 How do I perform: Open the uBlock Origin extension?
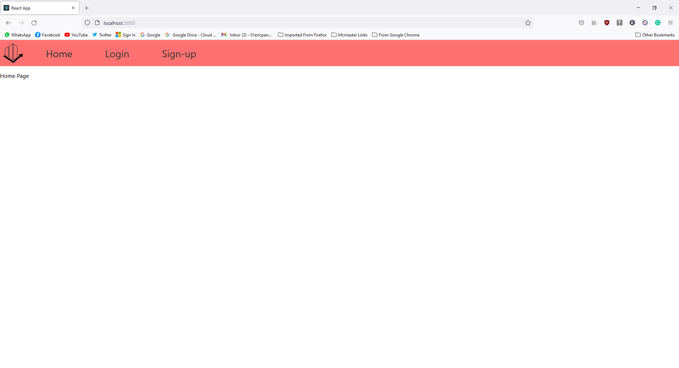607,23
